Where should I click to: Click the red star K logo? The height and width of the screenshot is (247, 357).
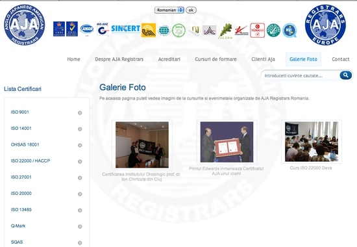[241, 31]
